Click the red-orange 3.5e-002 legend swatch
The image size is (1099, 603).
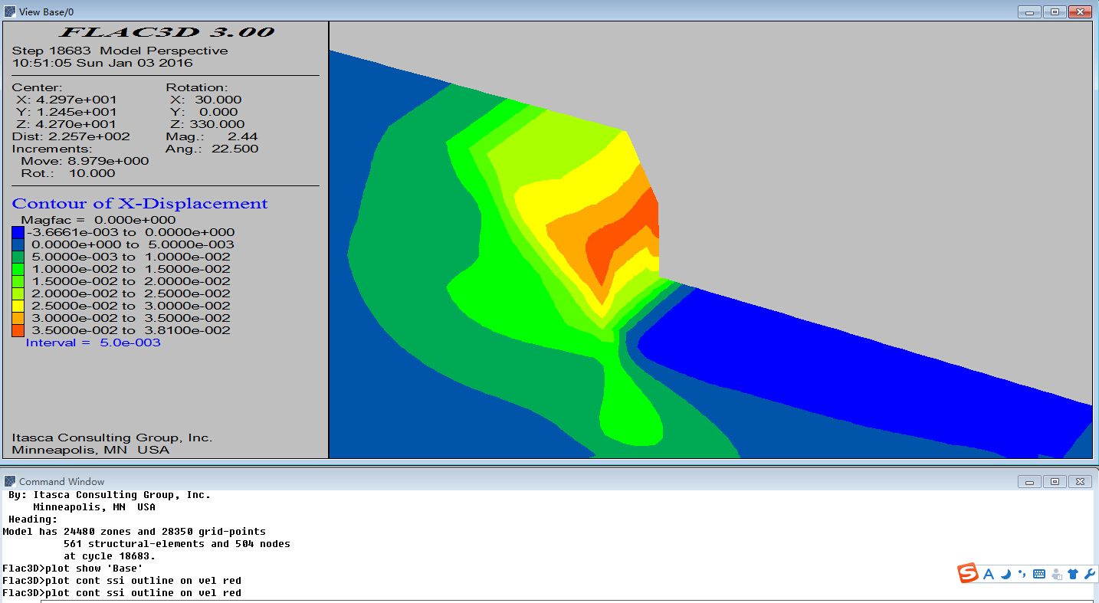[18, 330]
